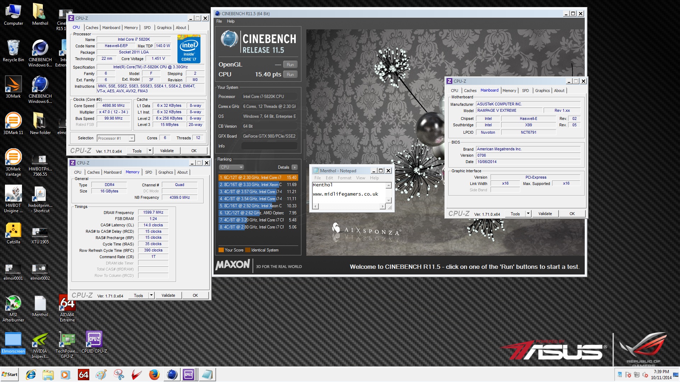
Task: Open the Elmorscreen desktop file
Action: coord(13,342)
